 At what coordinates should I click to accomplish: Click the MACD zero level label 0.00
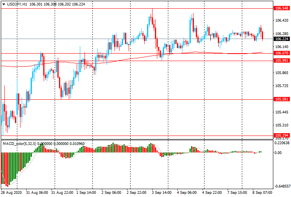pyautogui.click(x=278, y=152)
